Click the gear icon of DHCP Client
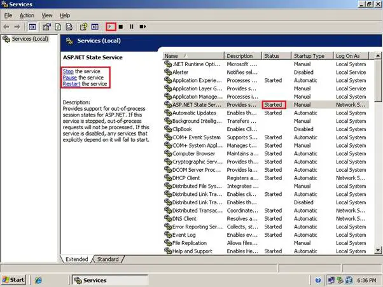Viewport: 383px width, 287px height. [x=168, y=178]
